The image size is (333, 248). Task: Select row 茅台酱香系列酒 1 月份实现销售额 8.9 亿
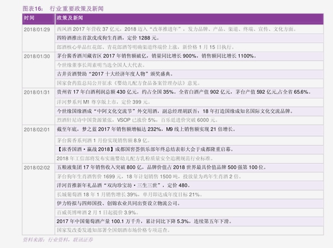pos(189,141)
